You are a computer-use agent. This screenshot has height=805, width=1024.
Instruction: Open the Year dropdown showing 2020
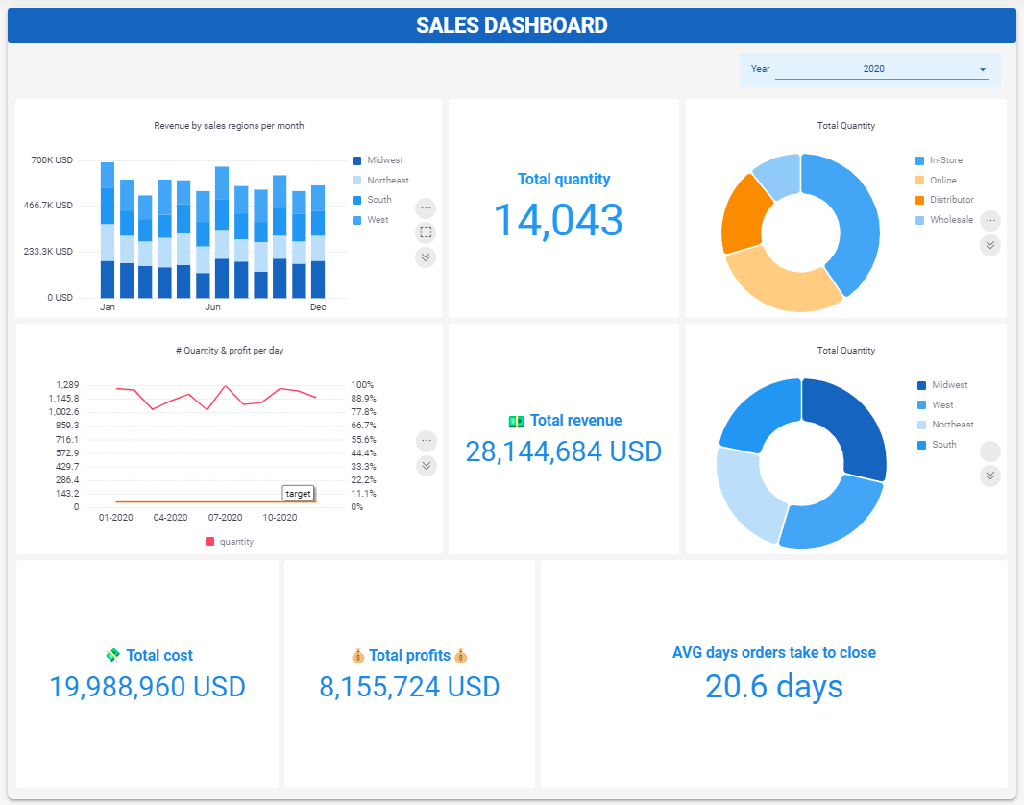882,69
